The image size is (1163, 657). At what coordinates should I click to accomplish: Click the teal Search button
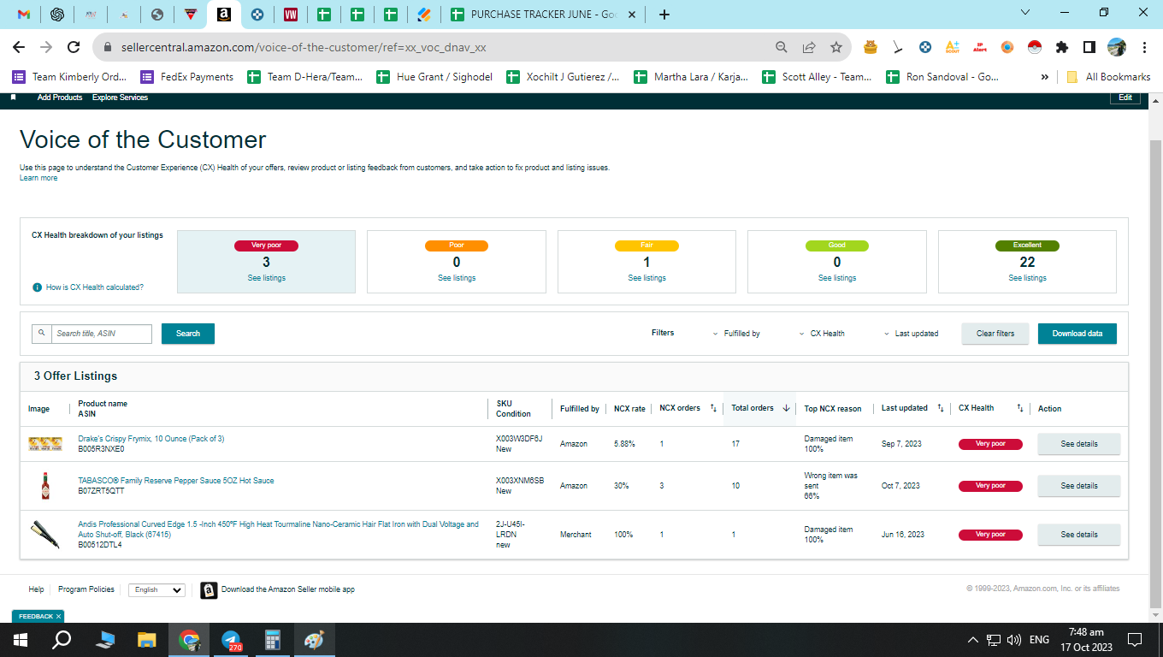[x=188, y=334]
